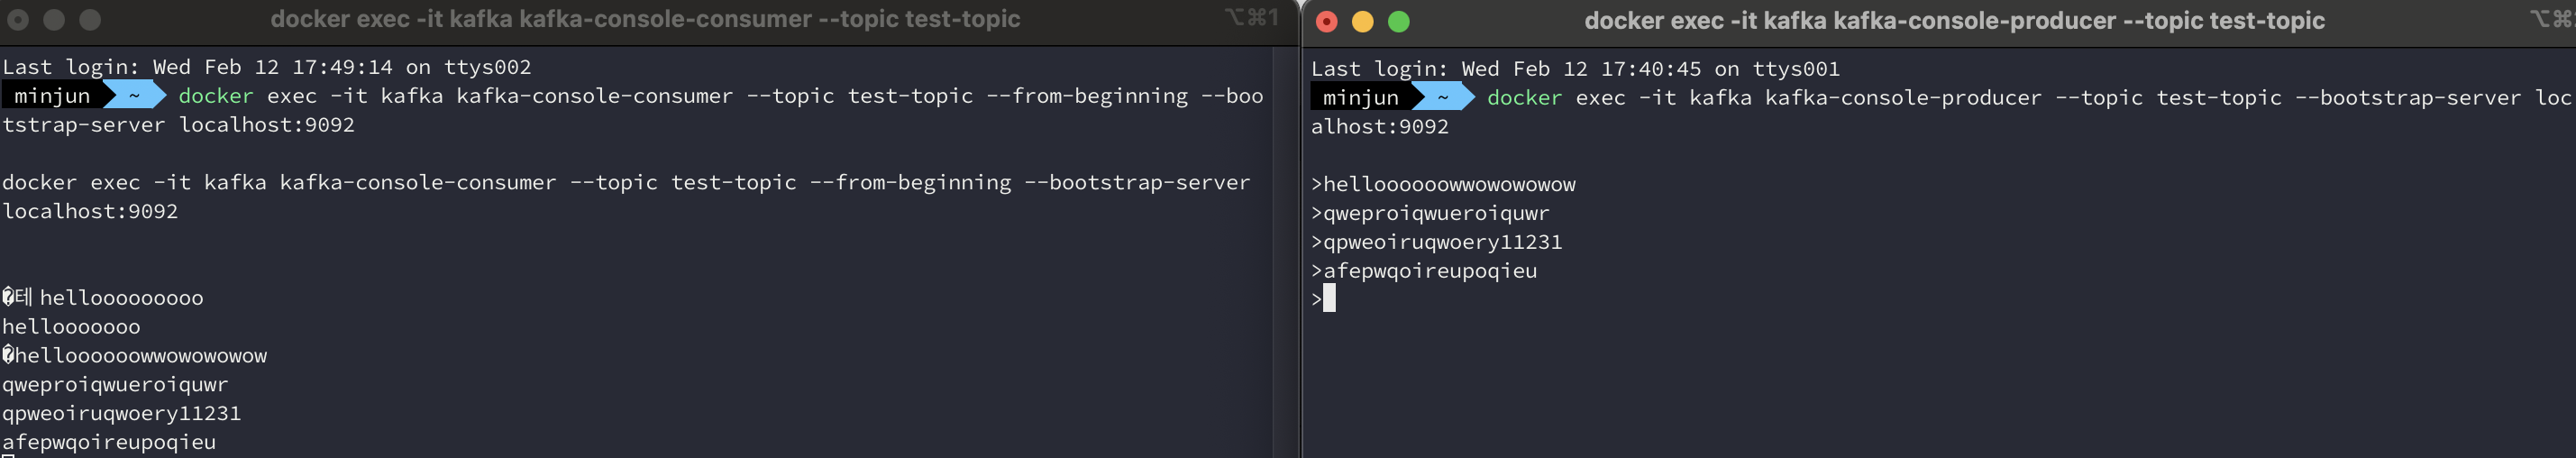Minimize the kafka-console-producer terminal window

pyautogui.click(x=1363, y=22)
